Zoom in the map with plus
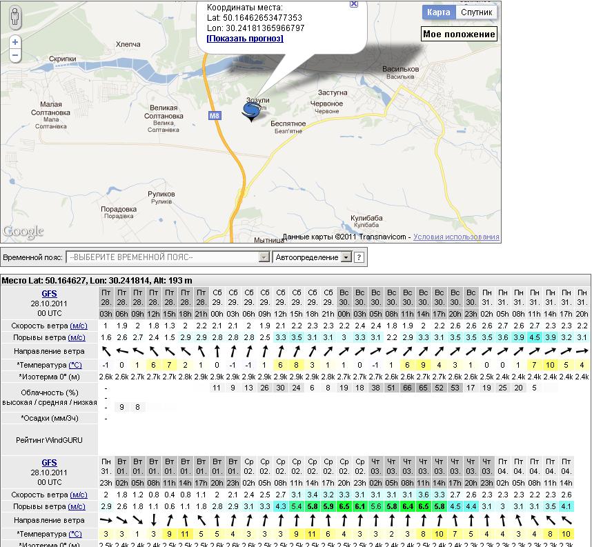This screenshot has height=547, width=592. tap(15, 42)
